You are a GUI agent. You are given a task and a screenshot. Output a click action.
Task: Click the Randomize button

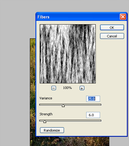pos(52,130)
